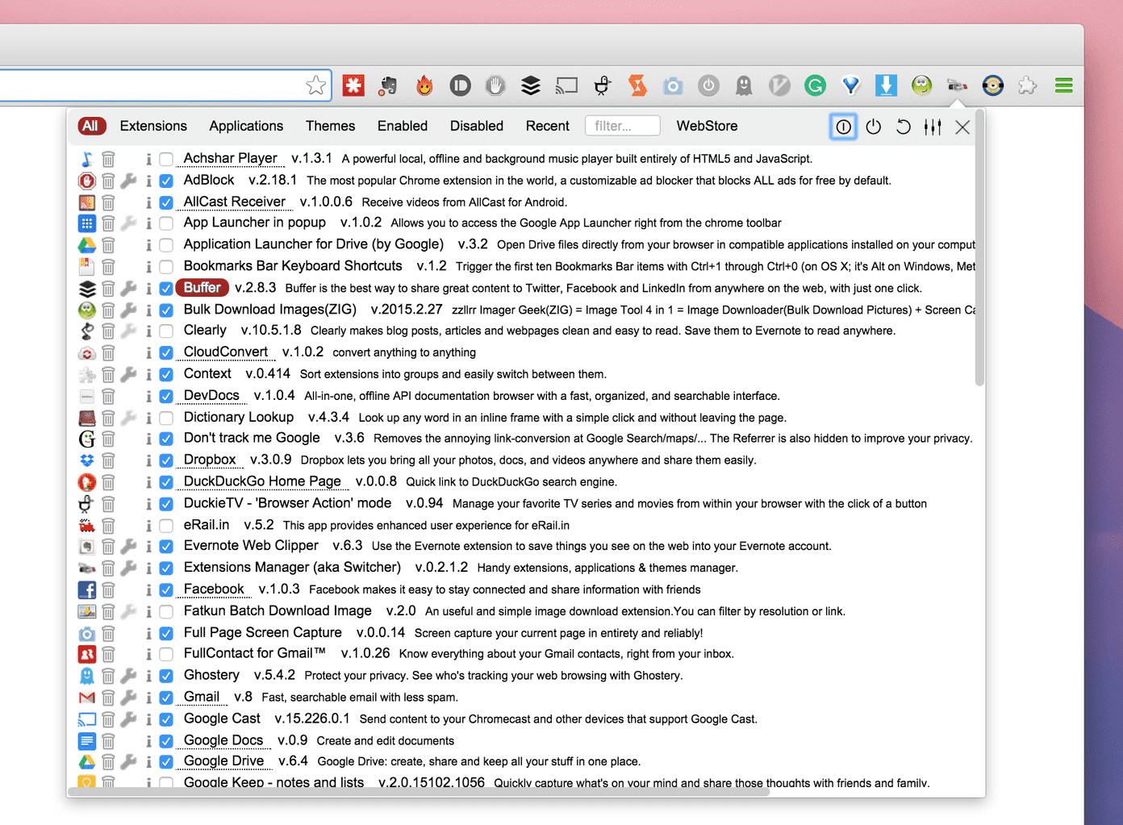Open the Grammarly green G toolbar icon
Image resolution: width=1123 pixels, height=825 pixels.
(x=815, y=85)
